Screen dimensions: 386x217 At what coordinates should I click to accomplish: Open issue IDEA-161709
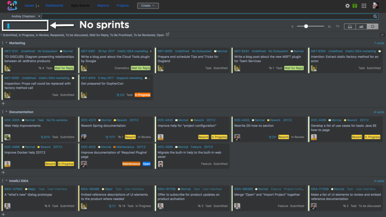coord(166,189)
